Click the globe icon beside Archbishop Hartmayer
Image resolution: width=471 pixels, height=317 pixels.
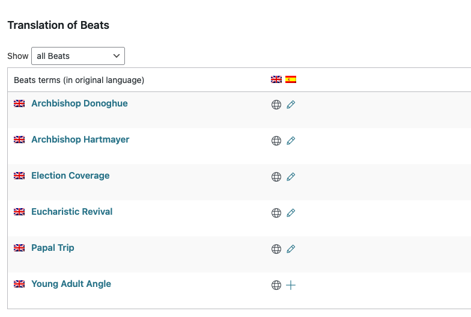pos(276,141)
